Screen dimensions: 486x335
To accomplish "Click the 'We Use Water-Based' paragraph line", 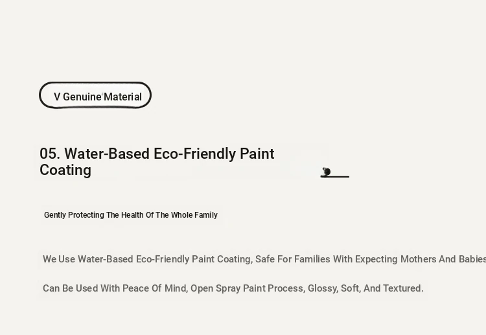I will pos(264,259).
